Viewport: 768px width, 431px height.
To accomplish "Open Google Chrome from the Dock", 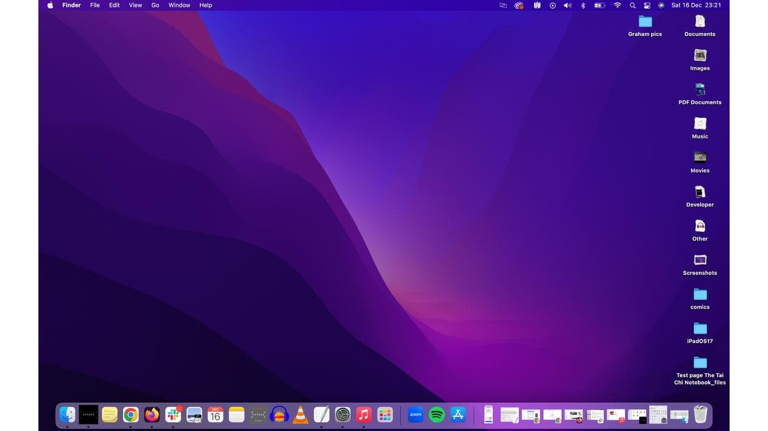I will click(131, 414).
